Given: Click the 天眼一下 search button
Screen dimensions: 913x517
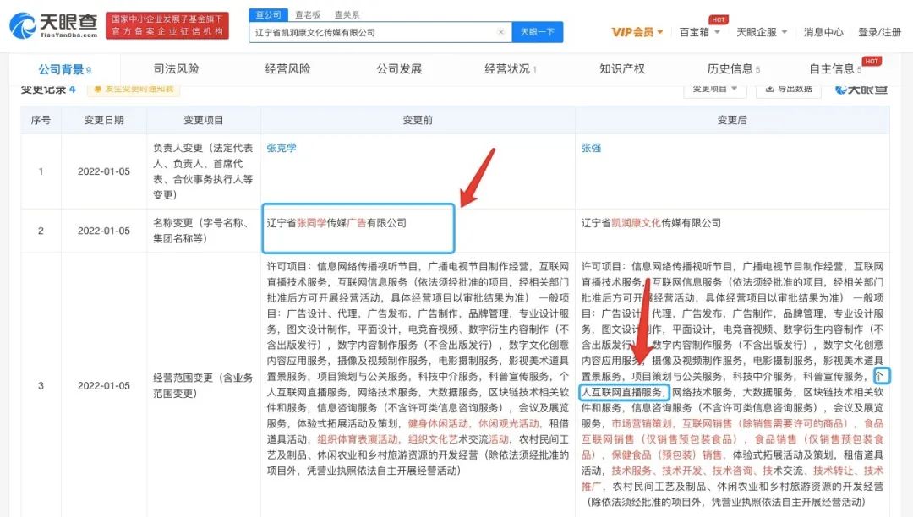Looking at the screenshot, I should tap(538, 32).
